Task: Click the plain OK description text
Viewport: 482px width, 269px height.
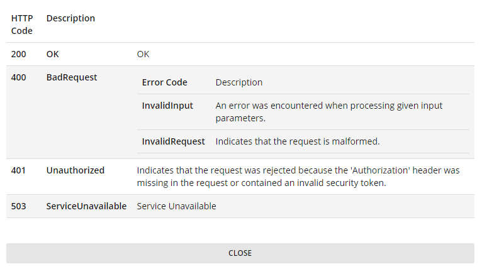Action: pos(143,54)
